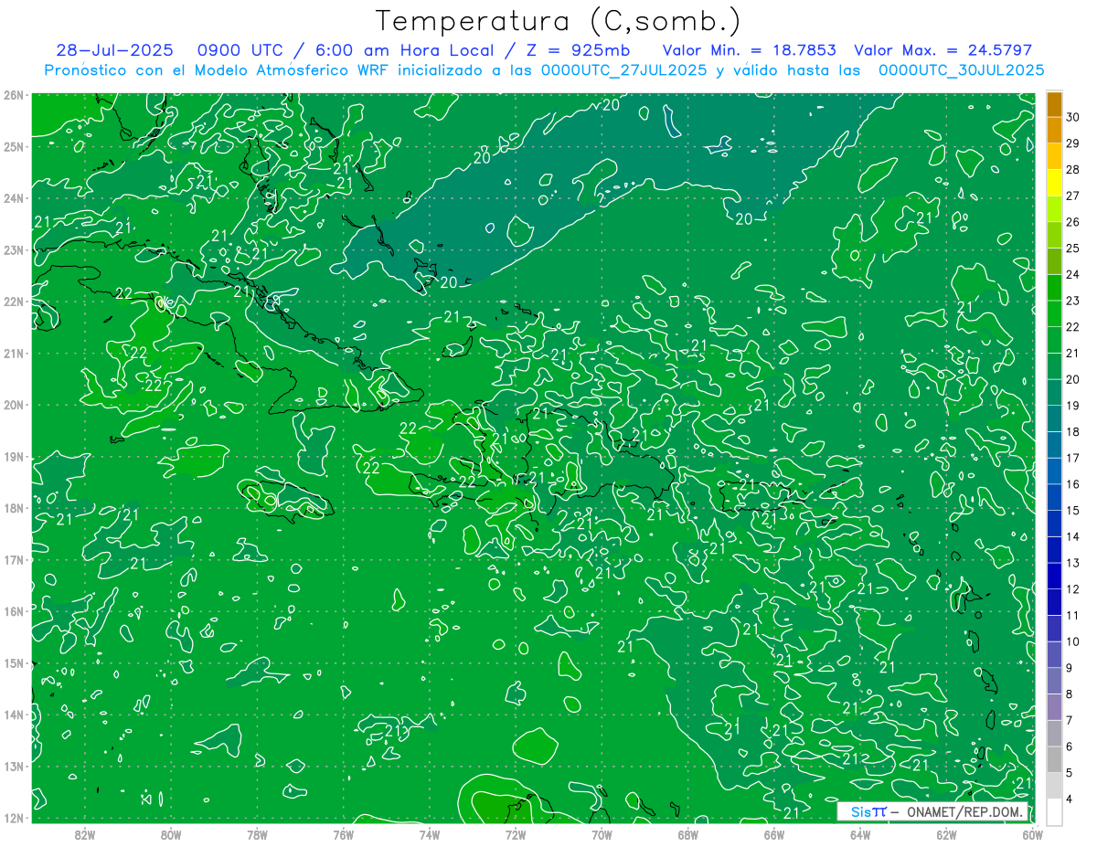Click the "ONAMET/REP.DOM." credit label
This screenshot has height=847, width=1097.
pos(964,811)
